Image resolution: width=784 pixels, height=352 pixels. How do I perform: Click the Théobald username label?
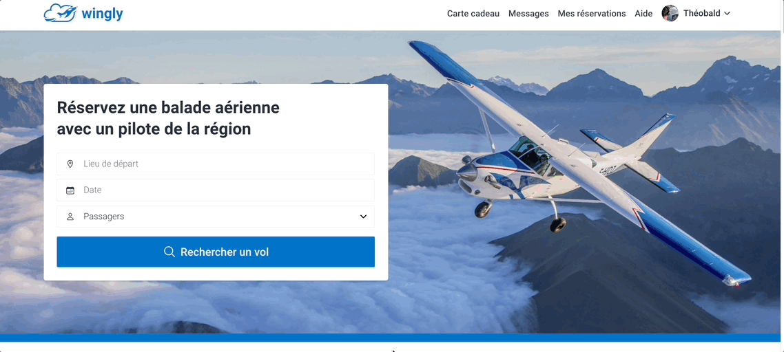(x=701, y=14)
